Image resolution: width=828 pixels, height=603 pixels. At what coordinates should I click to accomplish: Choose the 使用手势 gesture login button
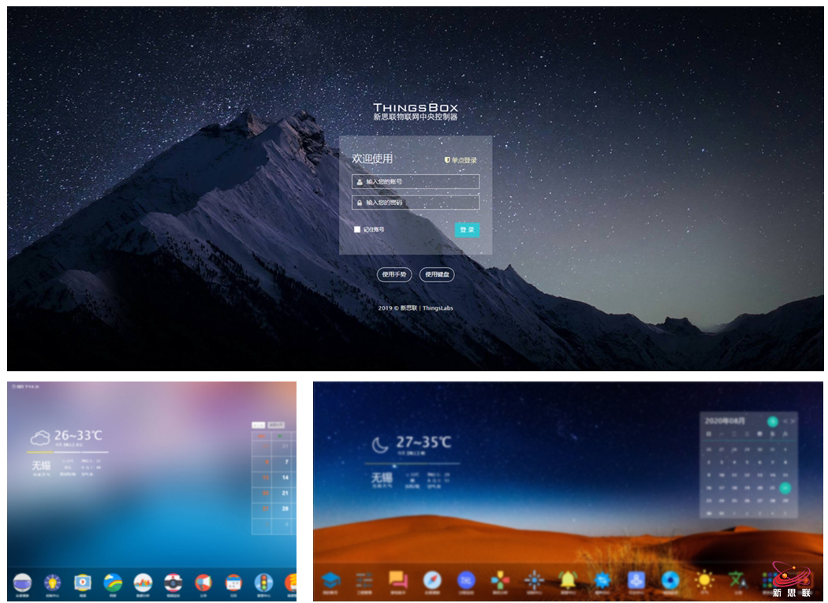[394, 274]
